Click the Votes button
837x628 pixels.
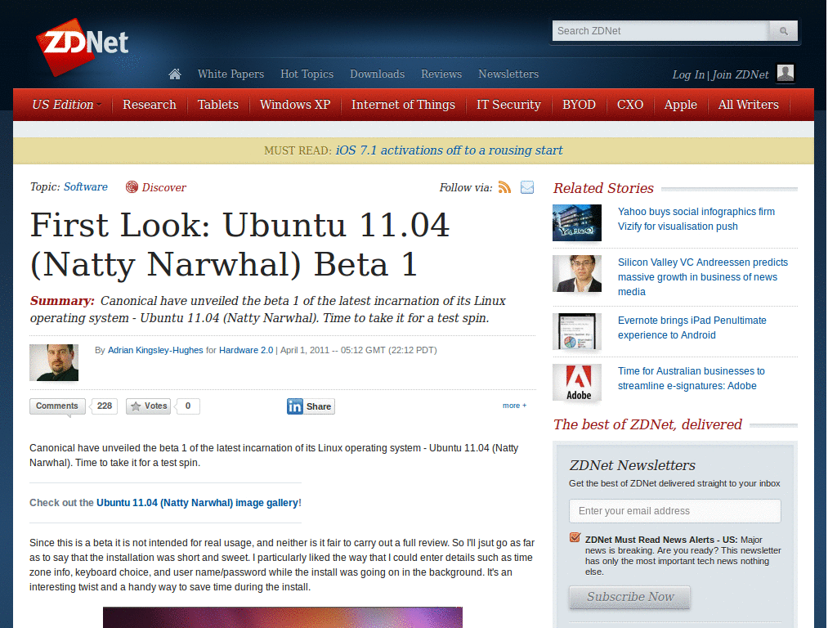tap(149, 406)
